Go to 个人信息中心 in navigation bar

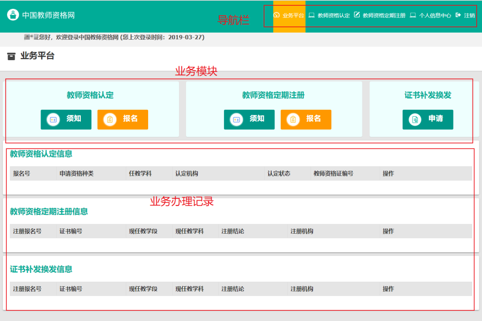tap(435, 15)
